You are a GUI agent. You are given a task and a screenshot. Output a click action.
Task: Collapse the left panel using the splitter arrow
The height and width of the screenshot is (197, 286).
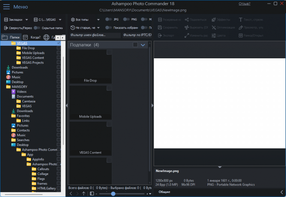pos(67,106)
